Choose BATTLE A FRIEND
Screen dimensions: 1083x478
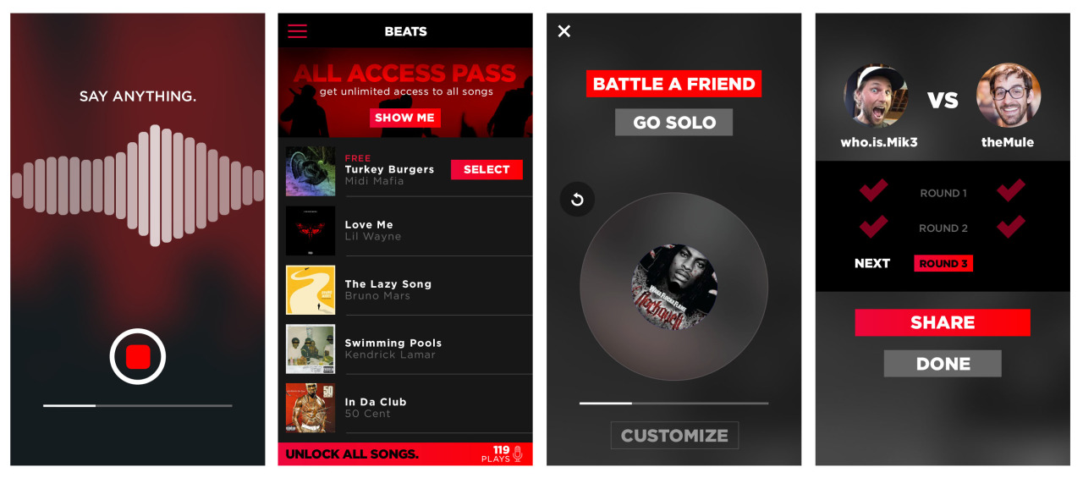coord(673,84)
